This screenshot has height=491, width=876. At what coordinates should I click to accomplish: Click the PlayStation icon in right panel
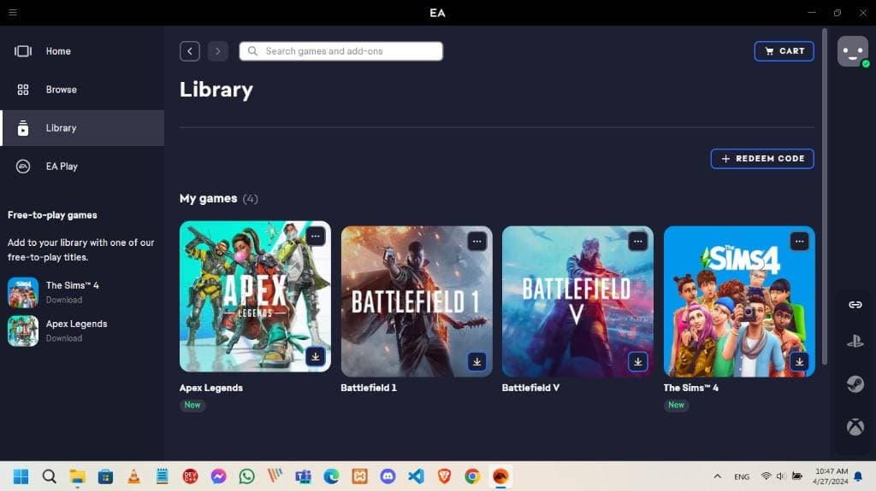click(855, 341)
